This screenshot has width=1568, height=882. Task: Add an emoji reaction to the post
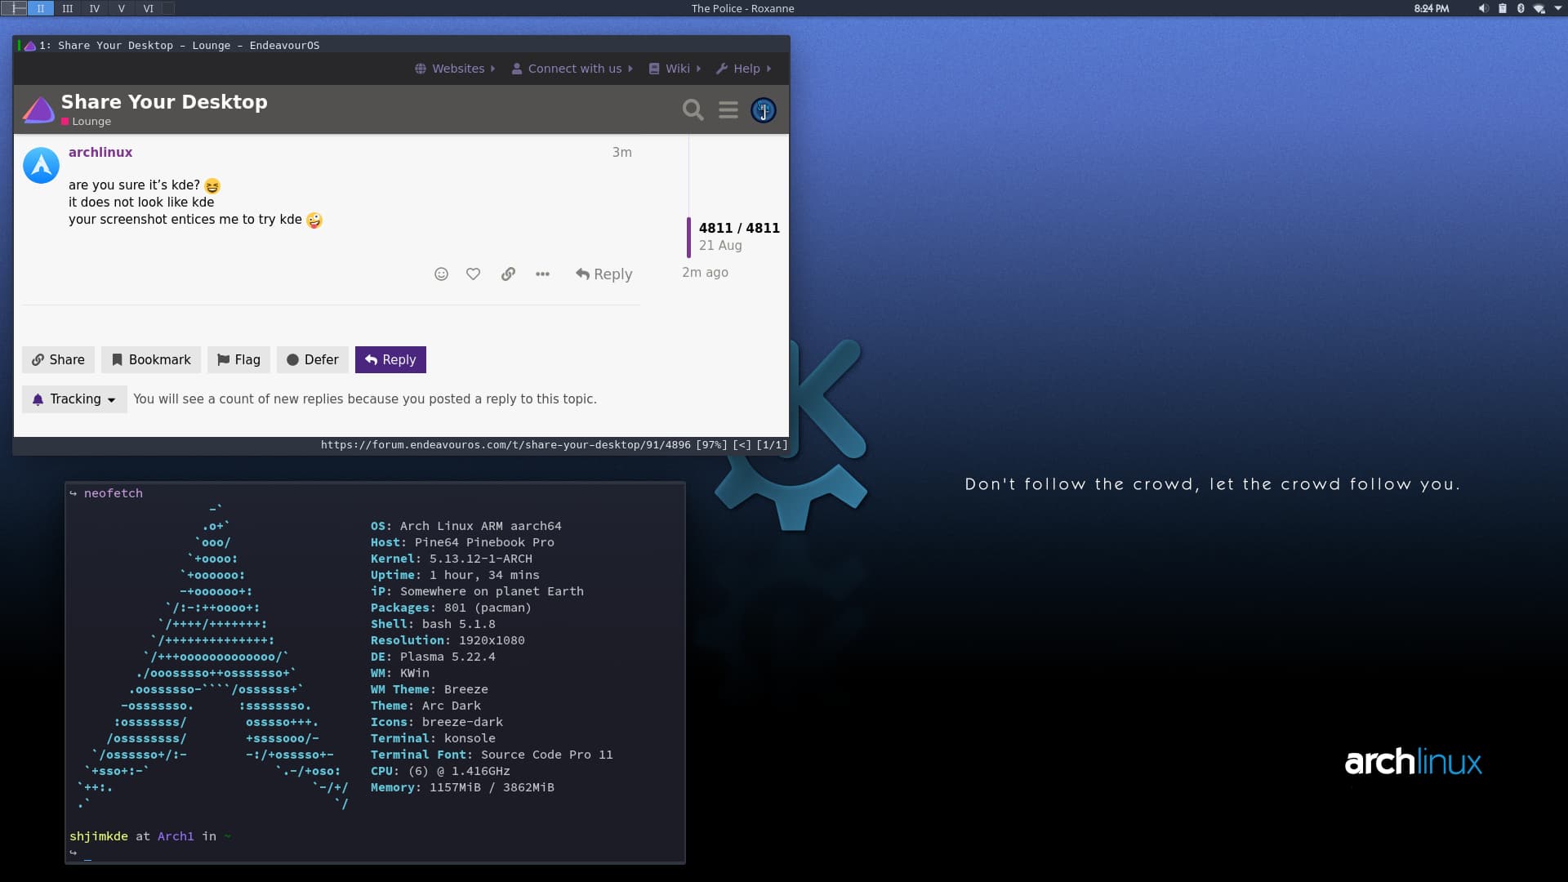tap(441, 274)
